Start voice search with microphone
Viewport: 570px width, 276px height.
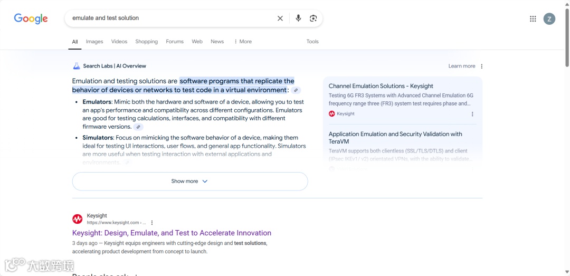(298, 18)
